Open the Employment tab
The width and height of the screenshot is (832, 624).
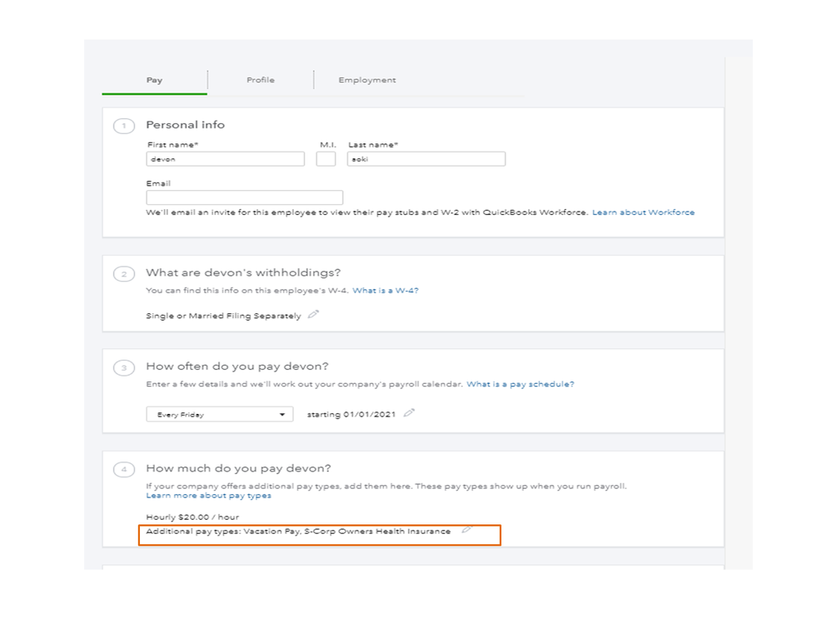366,80
